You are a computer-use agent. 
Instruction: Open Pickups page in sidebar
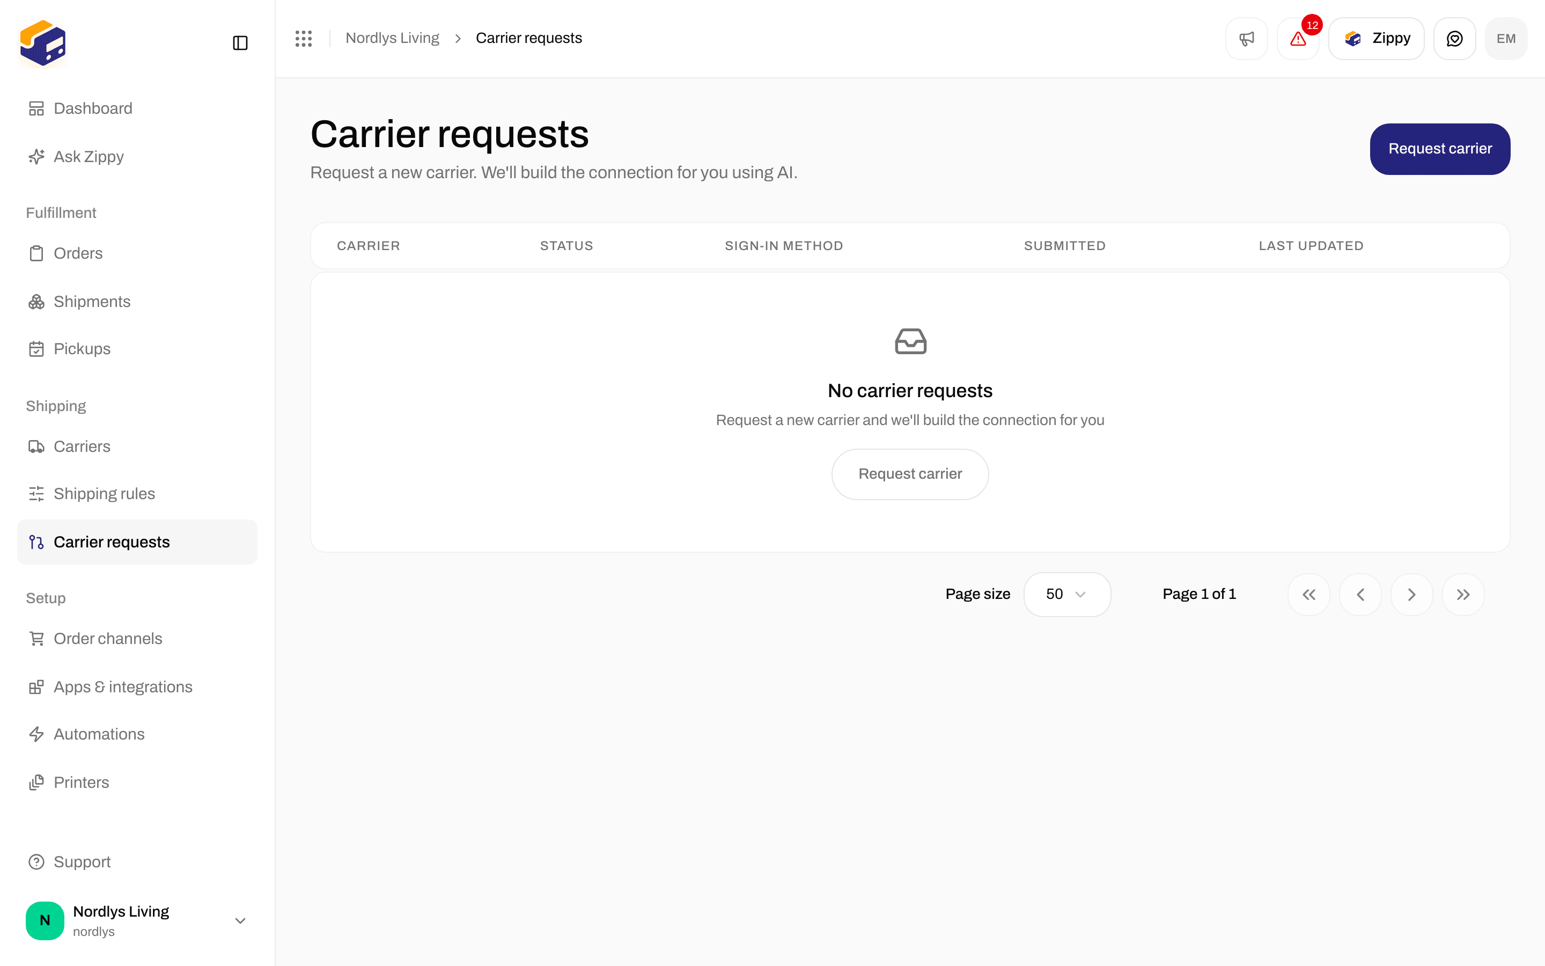pyautogui.click(x=137, y=349)
